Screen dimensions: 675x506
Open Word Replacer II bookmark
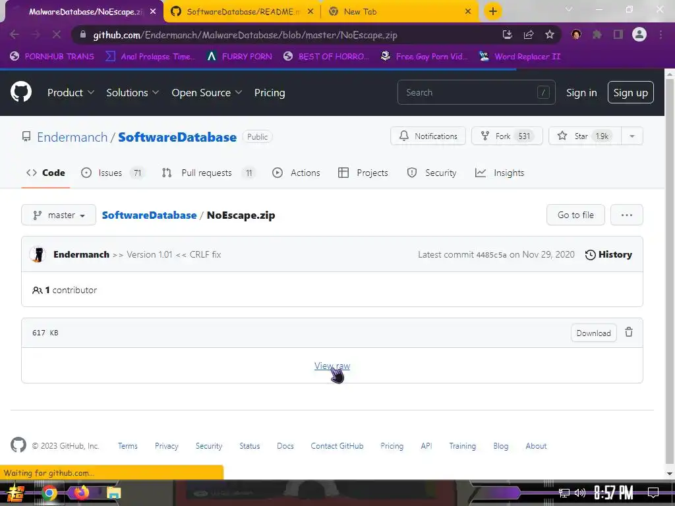point(519,57)
